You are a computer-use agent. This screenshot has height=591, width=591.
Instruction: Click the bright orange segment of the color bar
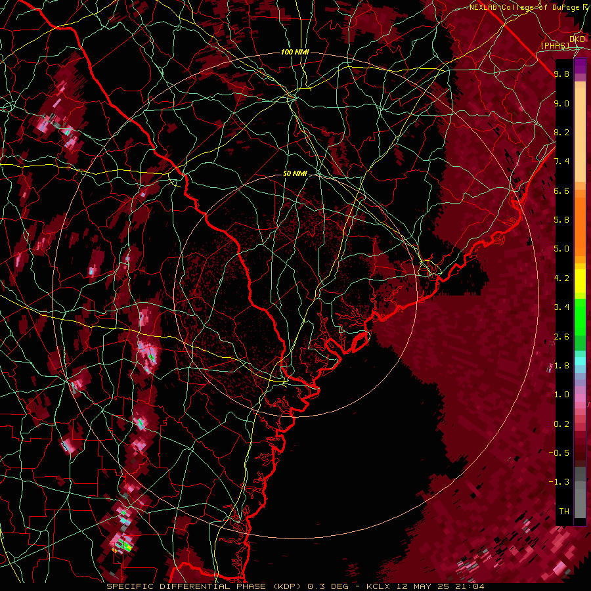tap(580, 227)
